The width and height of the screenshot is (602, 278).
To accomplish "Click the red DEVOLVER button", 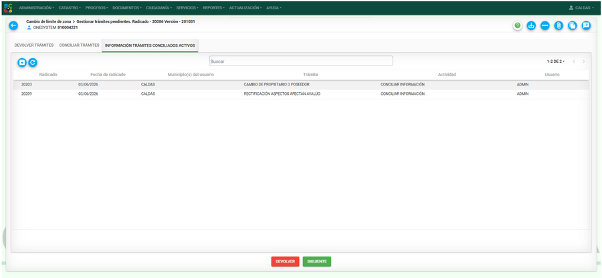I will (x=285, y=261).
